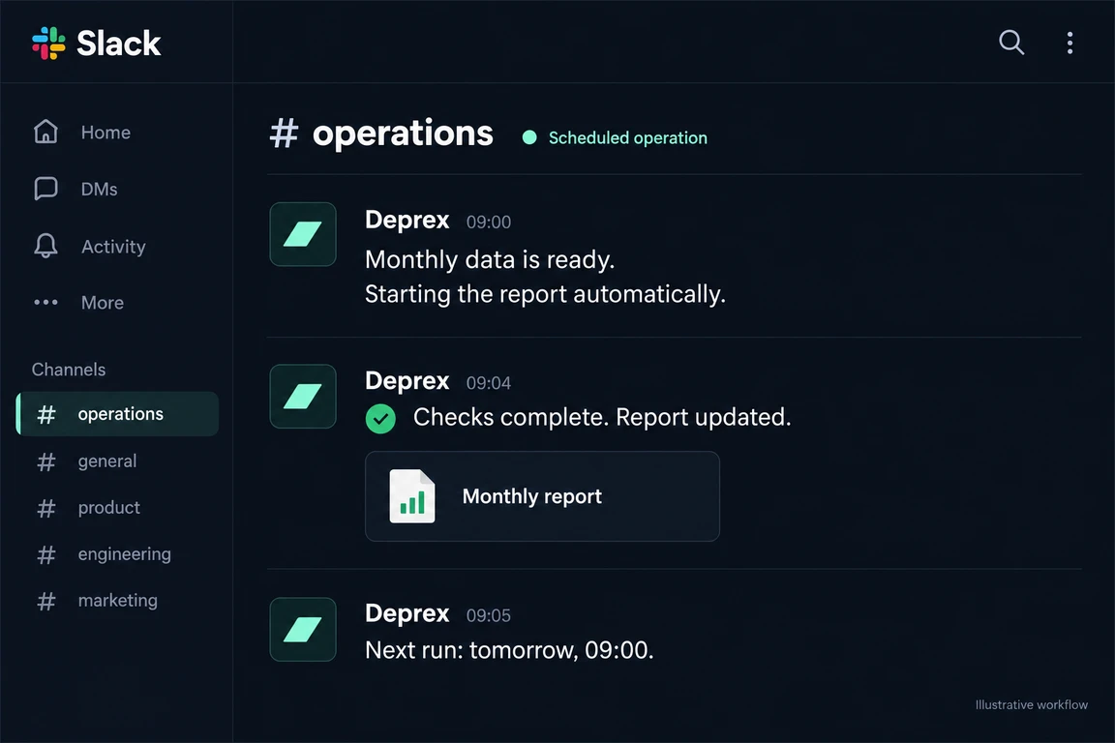Viewport: 1115px width, 743px height.
Task: Click 'Next run: tomorrow, 09:00.' text
Action: pyautogui.click(x=509, y=650)
